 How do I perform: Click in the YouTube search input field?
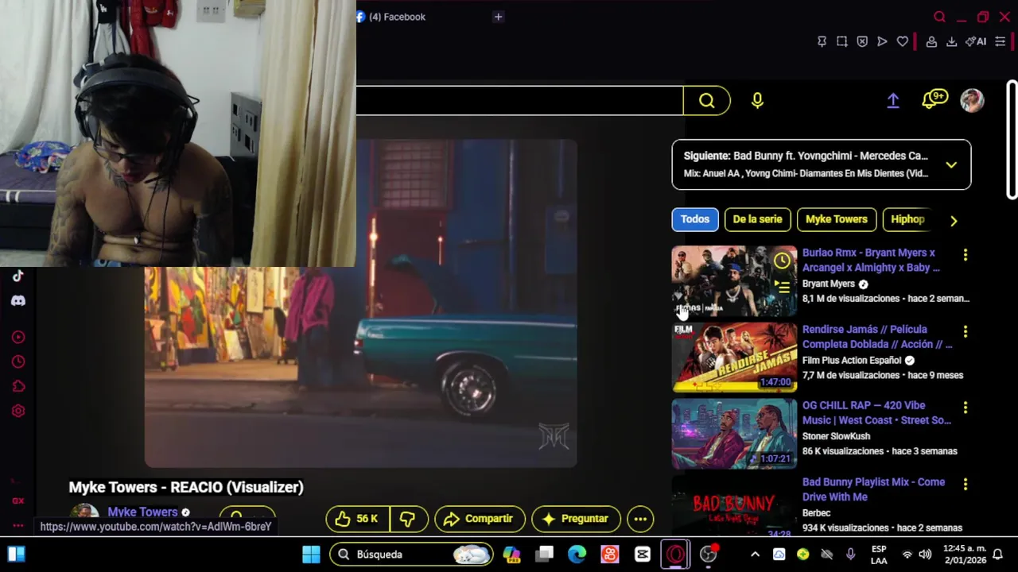pyautogui.click(x=519, y=100)
